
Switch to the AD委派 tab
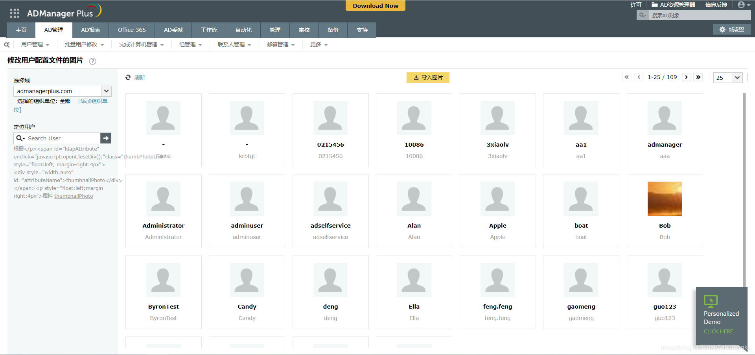173,30
